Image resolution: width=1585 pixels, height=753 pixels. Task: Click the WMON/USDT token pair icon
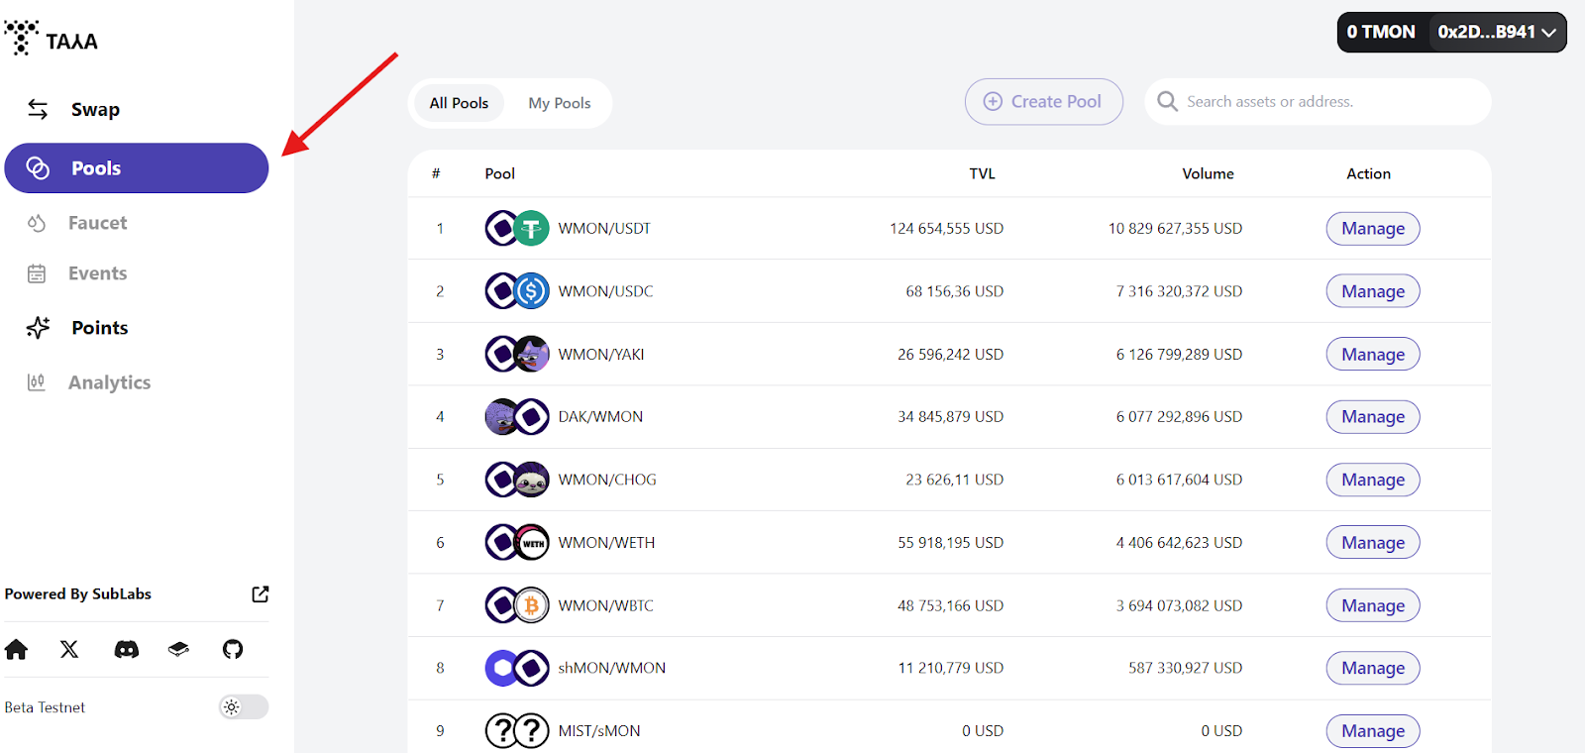pyautogui.click(x=517, y=229)
